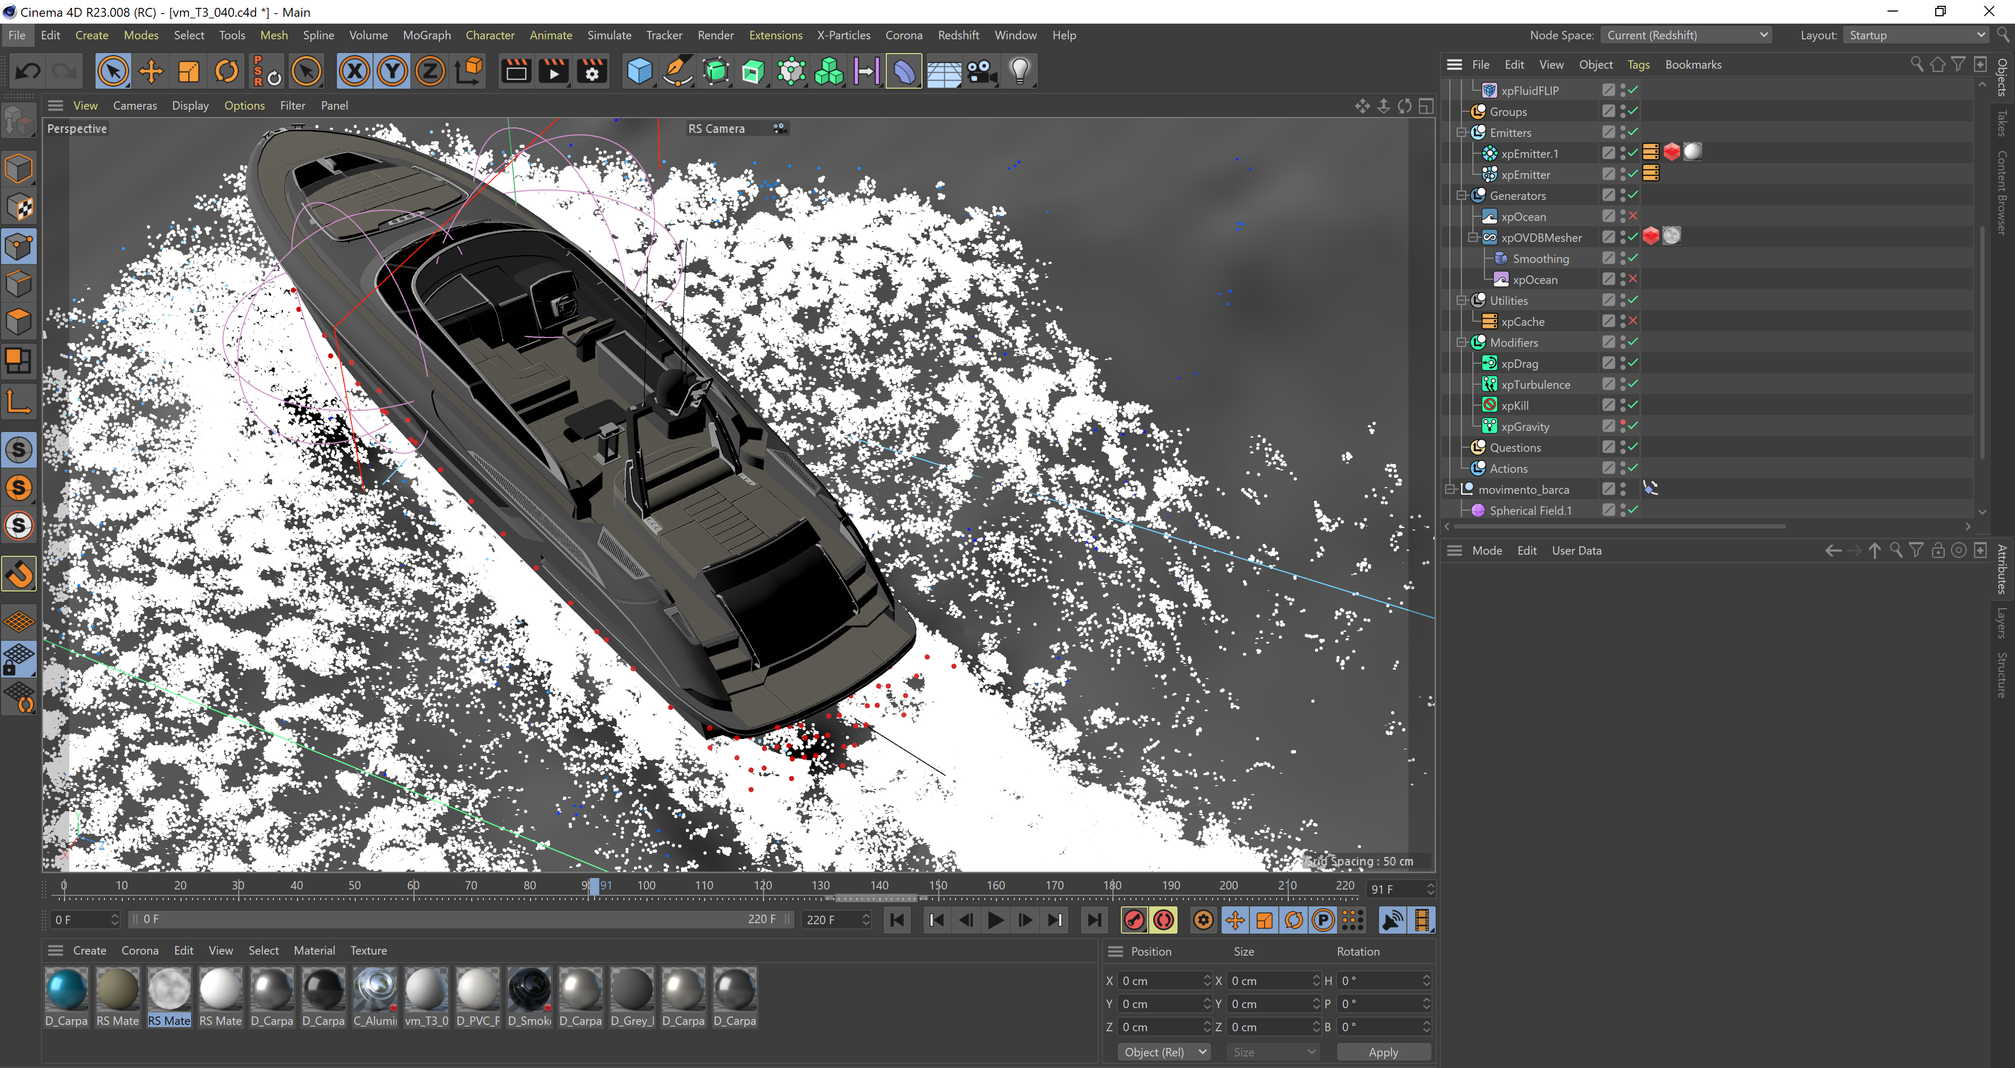Disable the xpTurbulence modifier checkmark
Screen dimensions: 2015x1068
(1634, 384)
